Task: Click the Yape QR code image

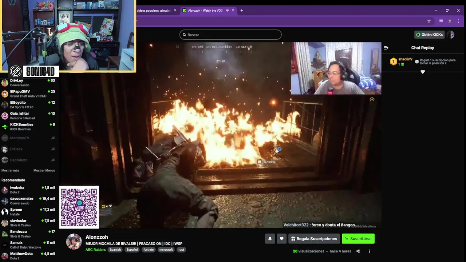Action: coord(79,207)
